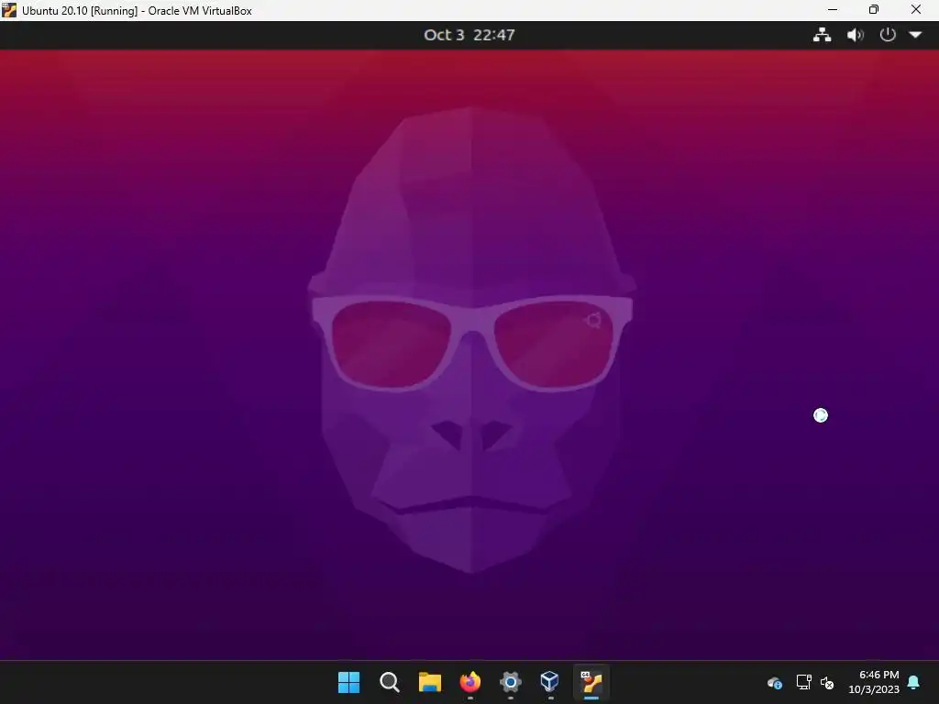Open the notifications bell icon
Image resolution: width=939 pixels, height=704 pixels.
913,682
